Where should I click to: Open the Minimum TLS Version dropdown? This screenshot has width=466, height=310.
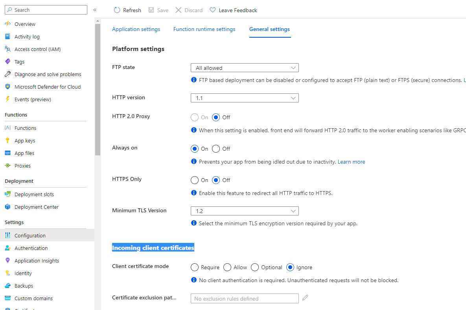pyautogui.click(x=245, y=211)
